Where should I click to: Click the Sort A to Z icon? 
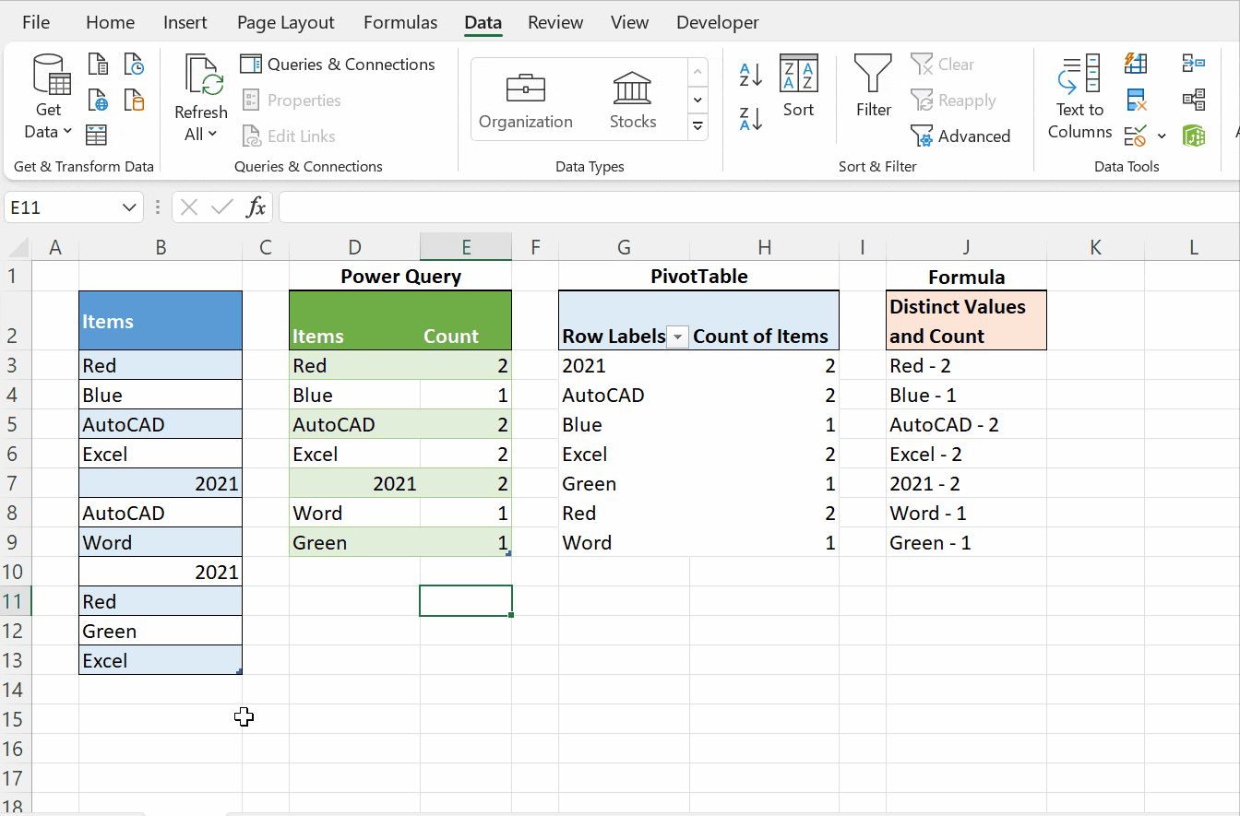[749, 72]
